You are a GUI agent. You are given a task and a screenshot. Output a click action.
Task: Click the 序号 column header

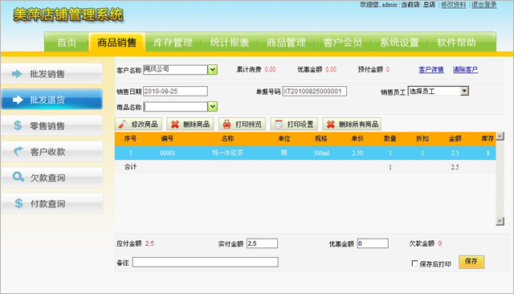point(130,139)
